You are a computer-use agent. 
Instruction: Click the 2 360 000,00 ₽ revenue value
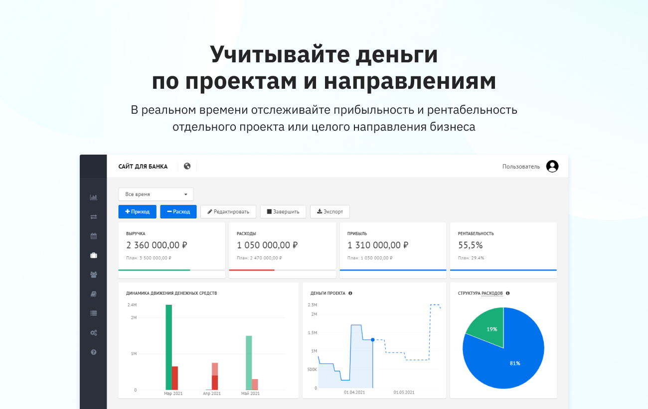(157, 245)
